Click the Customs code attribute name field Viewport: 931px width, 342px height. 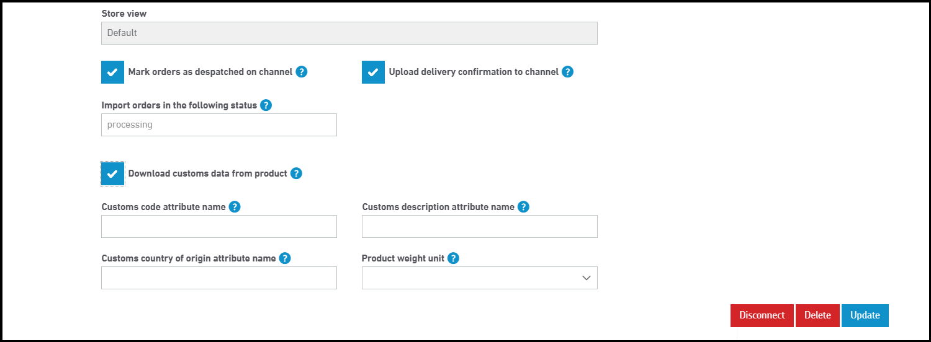[x=218, y=227]
